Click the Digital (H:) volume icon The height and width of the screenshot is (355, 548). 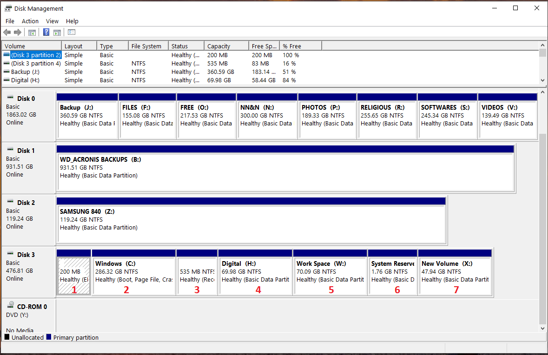coord(7,80)
